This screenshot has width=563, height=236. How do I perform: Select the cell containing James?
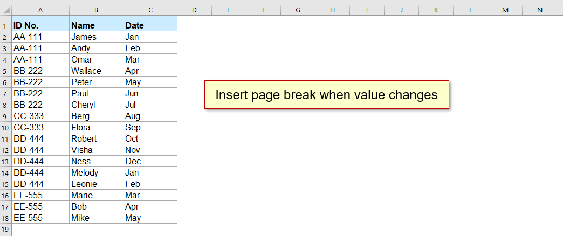96,37
